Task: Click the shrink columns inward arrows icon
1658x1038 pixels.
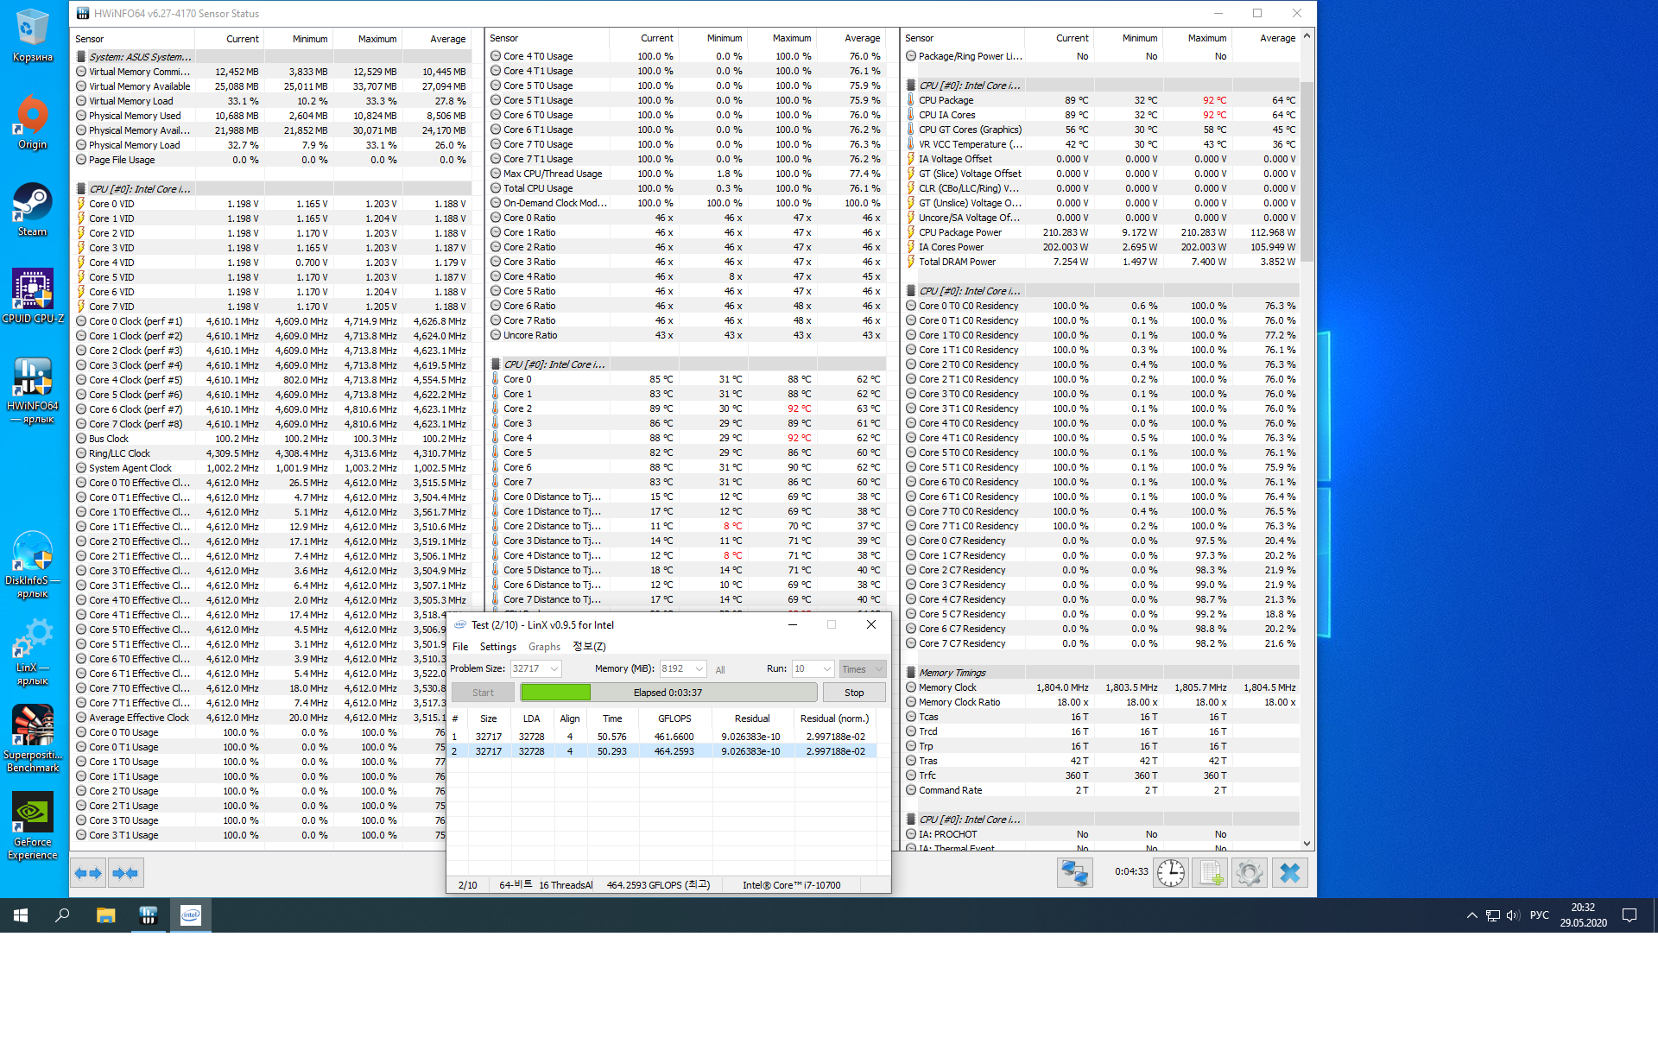Action: coord(125,873)
